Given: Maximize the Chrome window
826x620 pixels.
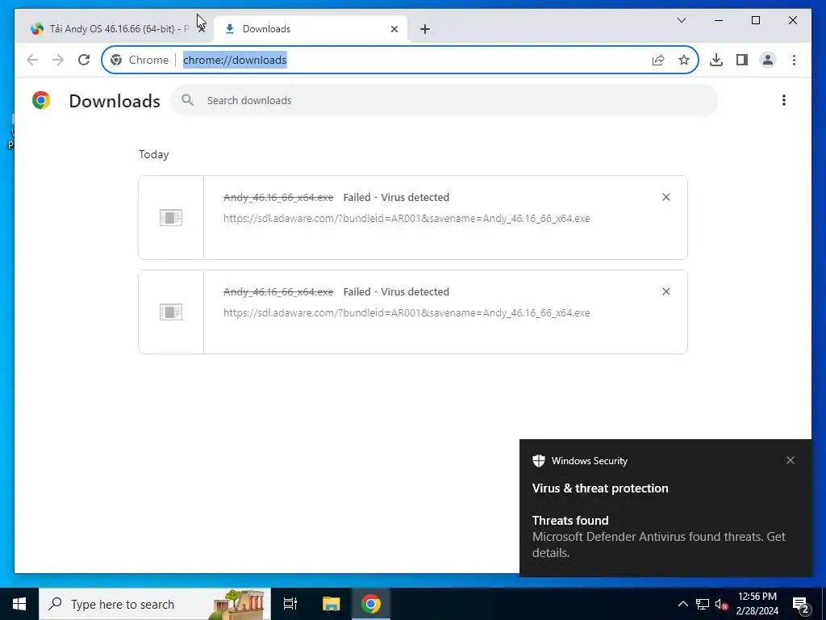Looking at the screenshot, I should pyautogui.click(x=755, y=20).
